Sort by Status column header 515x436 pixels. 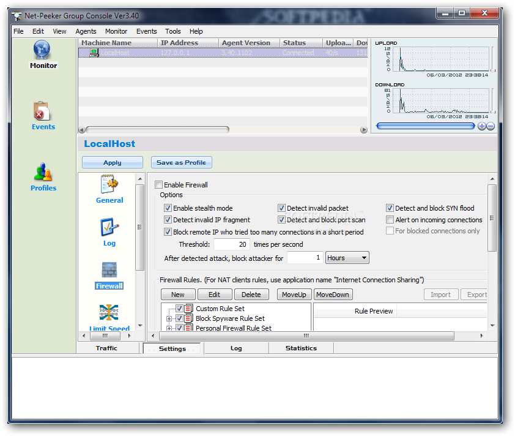[301, 43]
